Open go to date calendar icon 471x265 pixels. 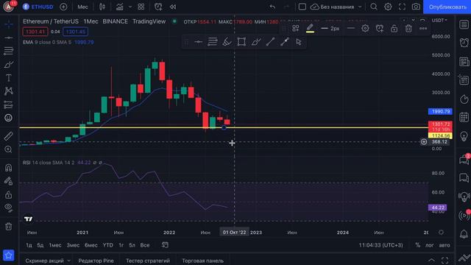click(165, 245)
